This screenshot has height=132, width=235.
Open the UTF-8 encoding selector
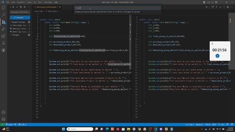[x=207, y=125]
